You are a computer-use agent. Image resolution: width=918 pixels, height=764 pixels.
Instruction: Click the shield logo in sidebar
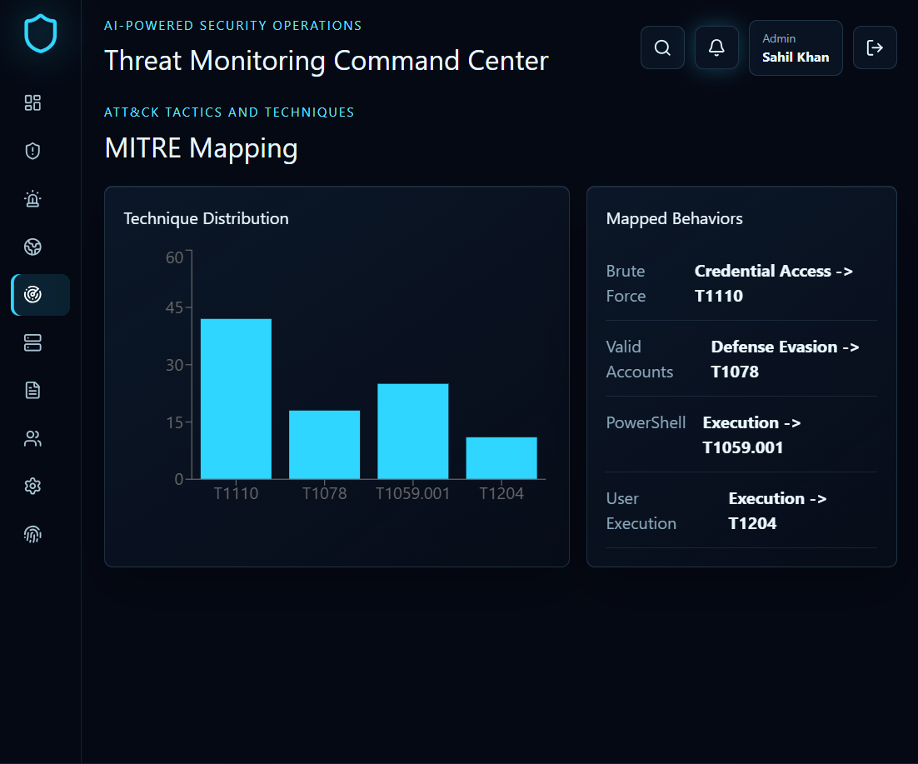(x=40, y=33)
